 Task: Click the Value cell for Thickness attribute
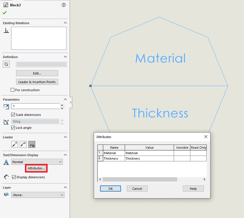click(149, 158)
